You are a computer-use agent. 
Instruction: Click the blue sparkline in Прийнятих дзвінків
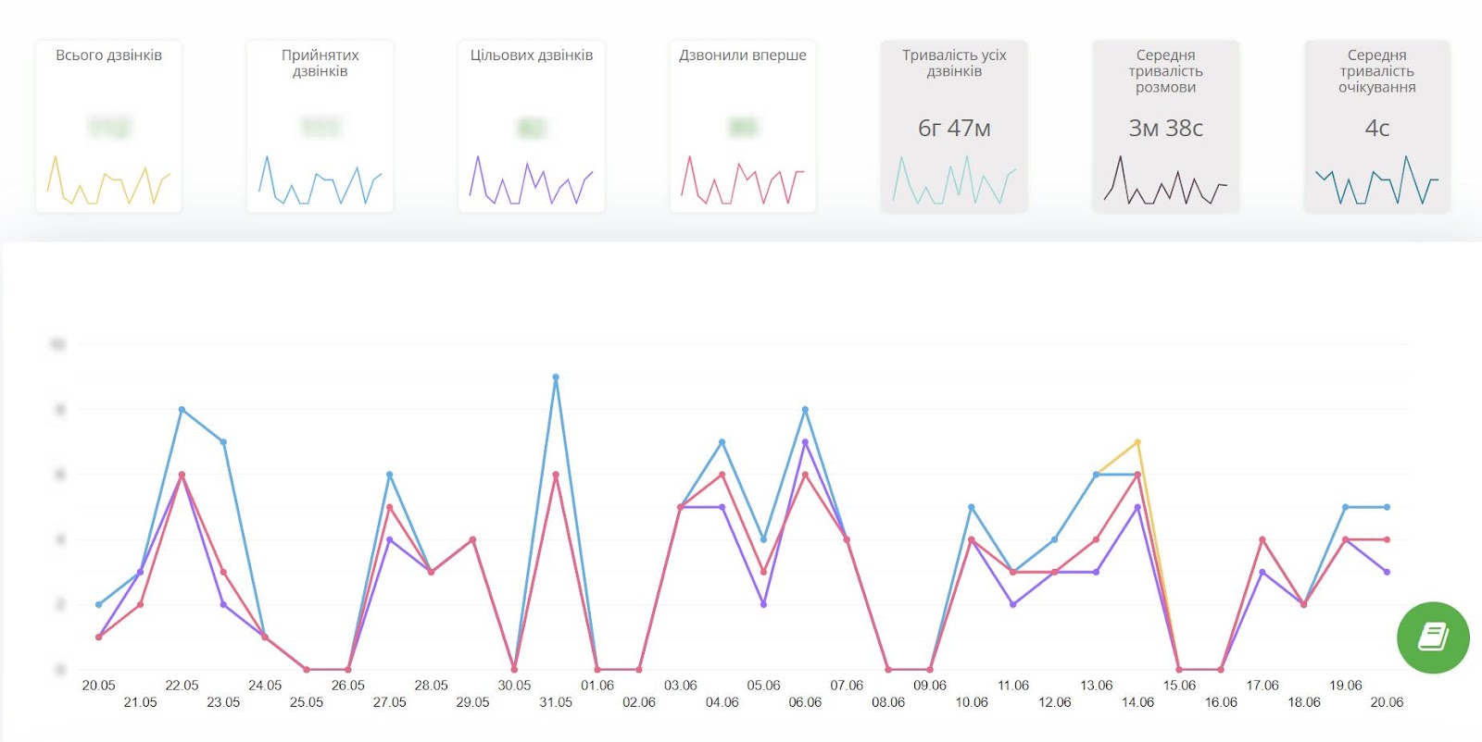point(320,179)
